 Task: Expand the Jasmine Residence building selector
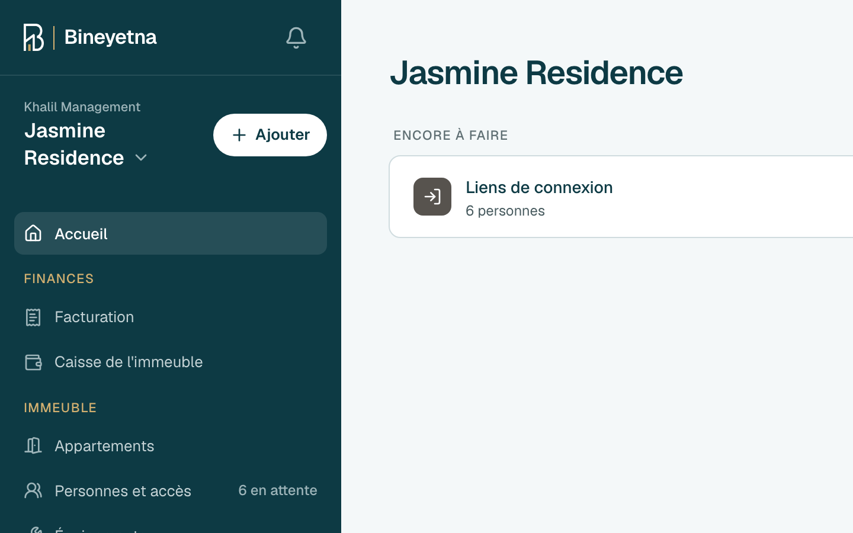(86, 144)
